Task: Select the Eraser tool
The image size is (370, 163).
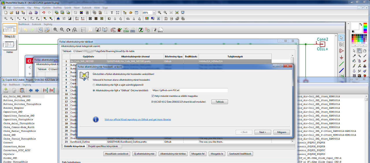Action: pyautogui.click(x=364, y=61)
